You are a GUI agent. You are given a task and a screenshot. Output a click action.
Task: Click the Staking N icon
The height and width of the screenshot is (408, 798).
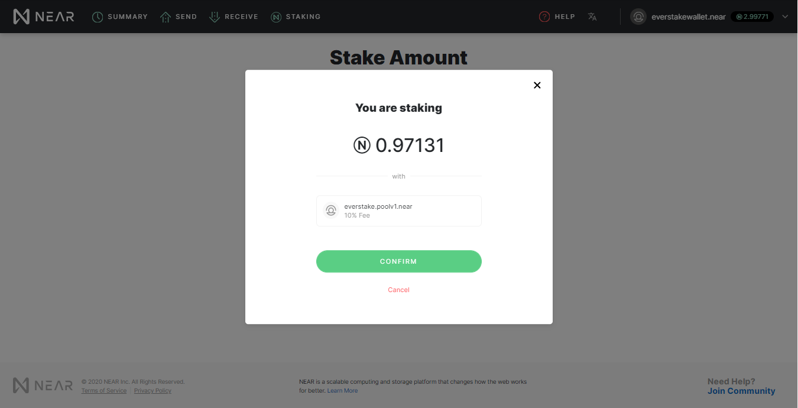276,17
